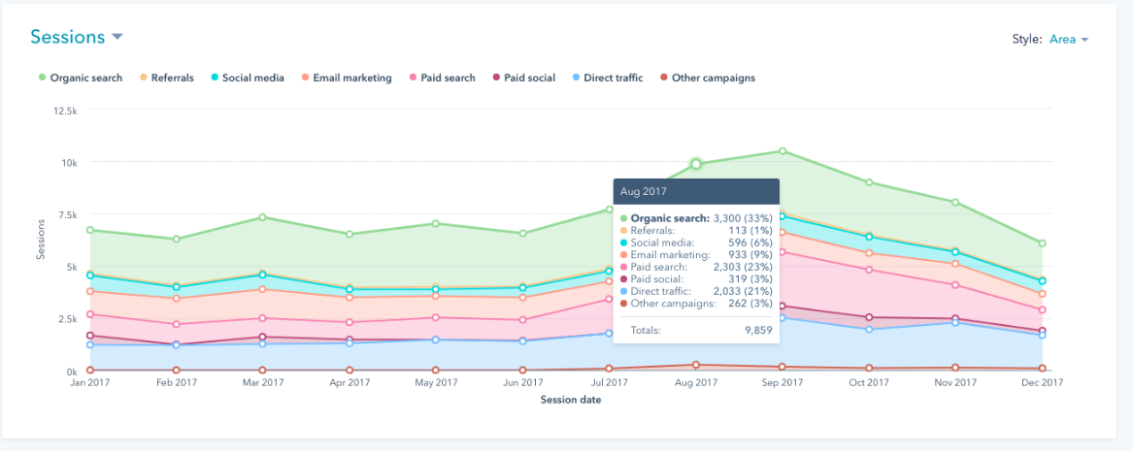Select the Organic search Oct 2017 data point
Viewport: 1133px width, 454px height.
click(x=869, y=182)
